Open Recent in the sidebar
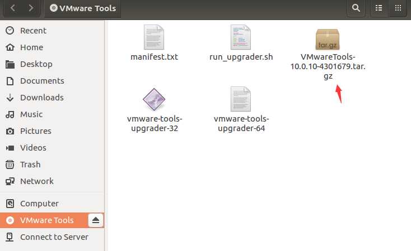Screen dimensions: 411x251 pyautogui.click(x=52, y=31)
